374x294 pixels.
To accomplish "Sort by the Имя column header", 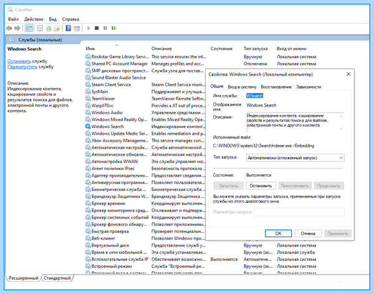I will [x=90, y=49].
